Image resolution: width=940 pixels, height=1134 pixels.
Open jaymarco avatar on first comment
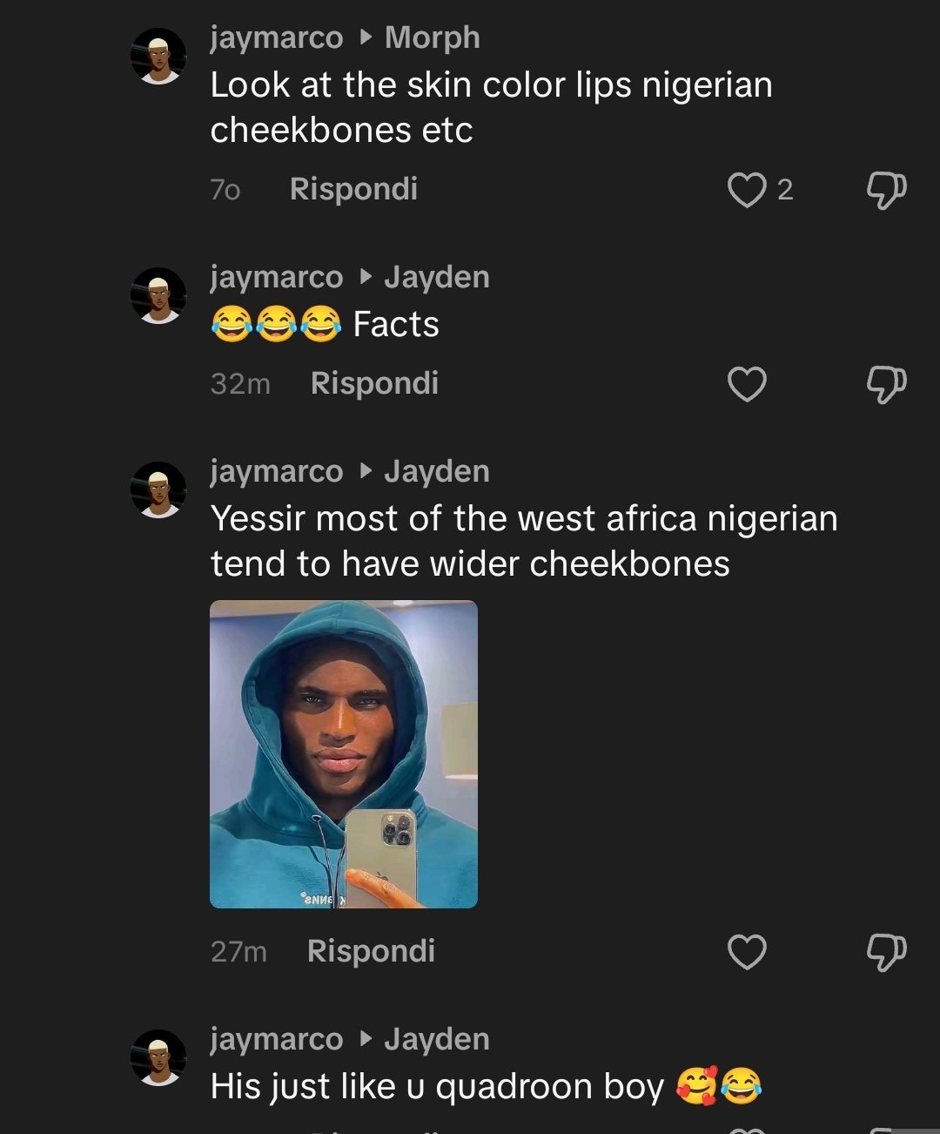[x=158, y=56]
